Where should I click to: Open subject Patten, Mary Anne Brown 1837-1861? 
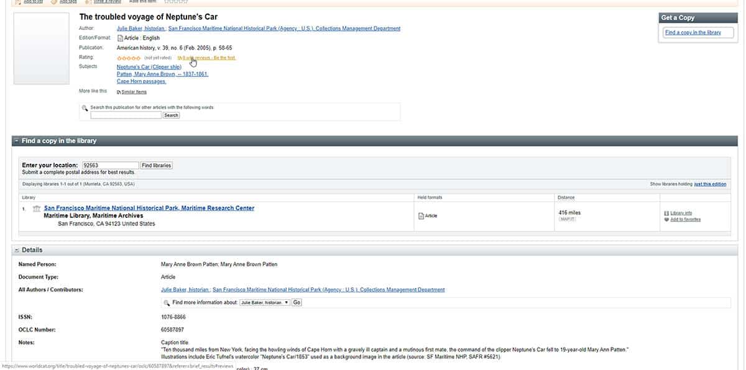(x=162, y=74)
